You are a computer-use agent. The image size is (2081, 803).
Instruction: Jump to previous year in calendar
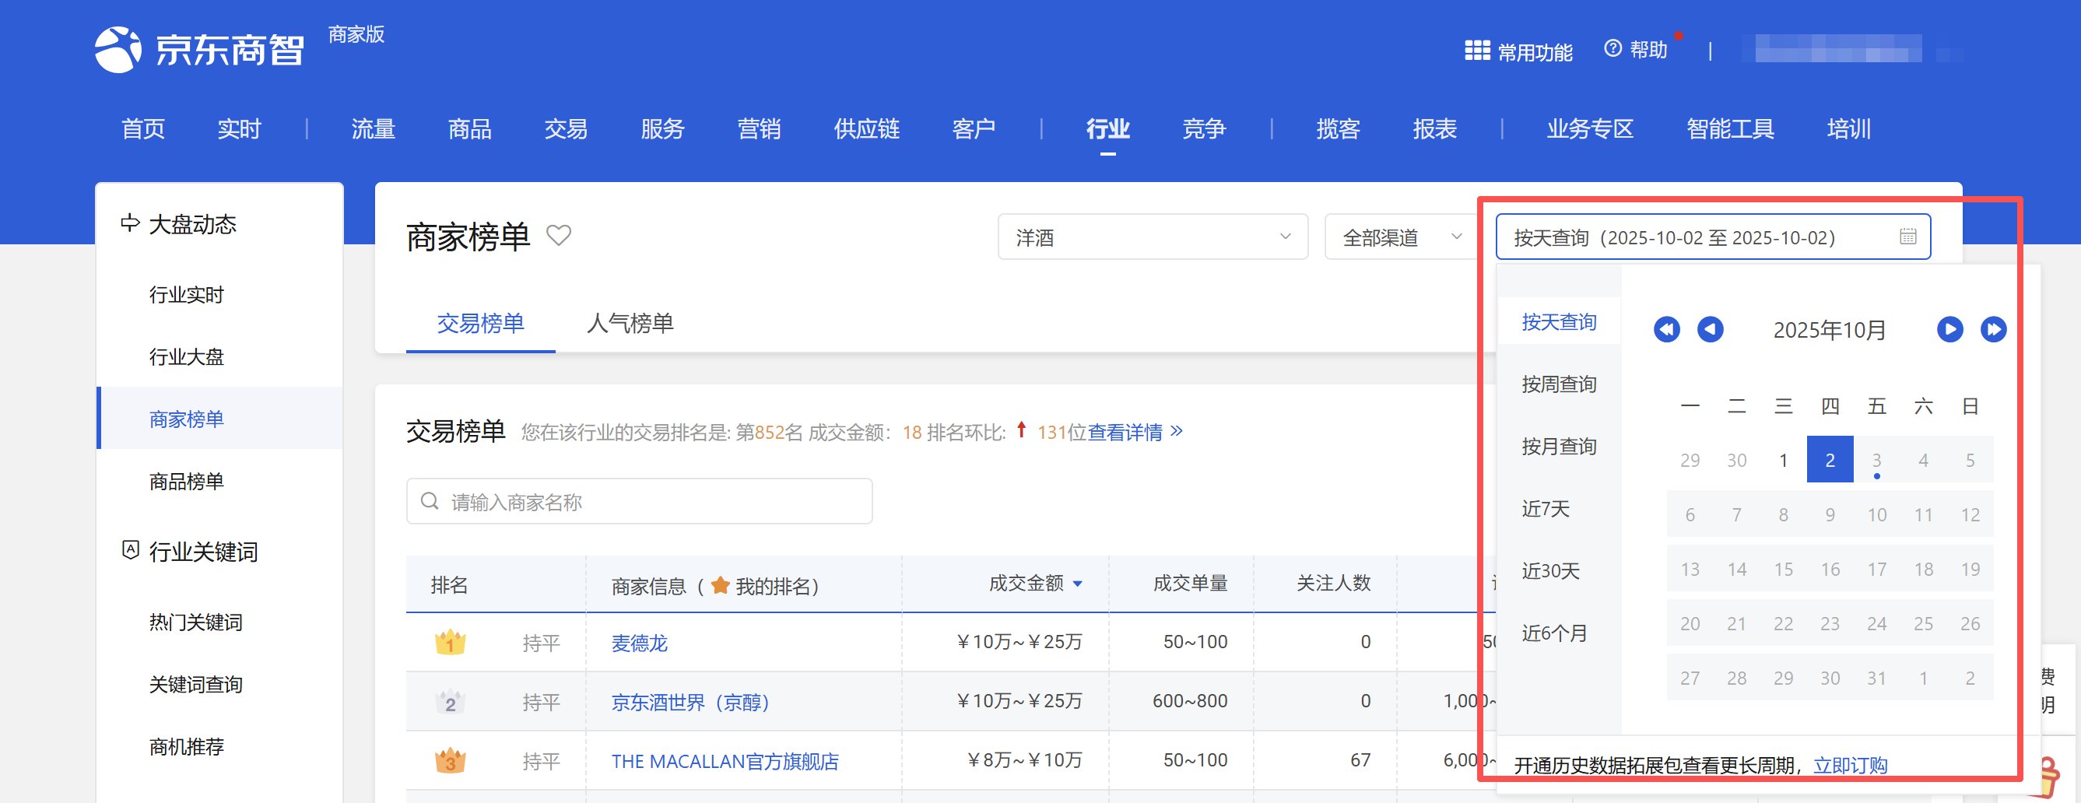1665,330
